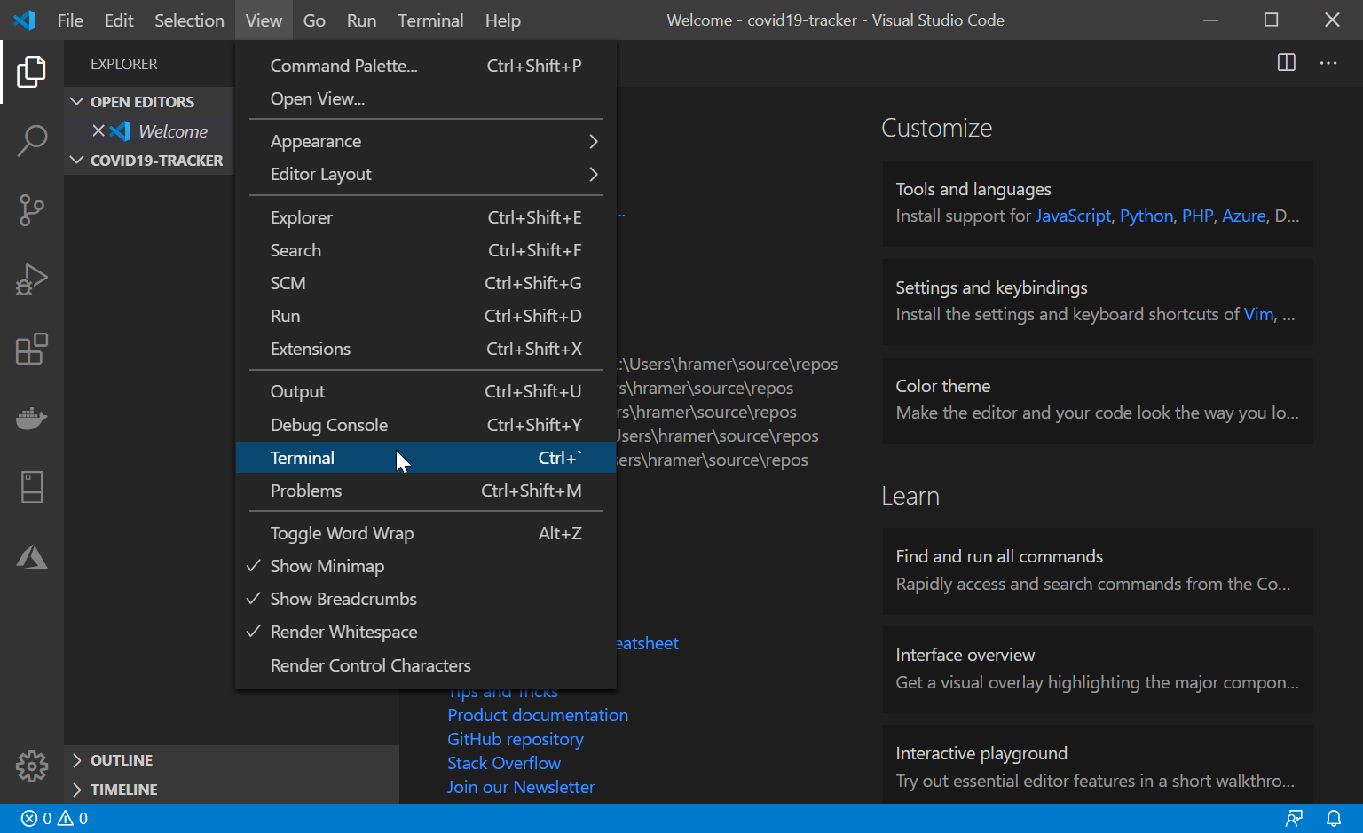Open the Terminal menu in menu bar
Viewport: 1363px width, 833px height.
(430, 20)
